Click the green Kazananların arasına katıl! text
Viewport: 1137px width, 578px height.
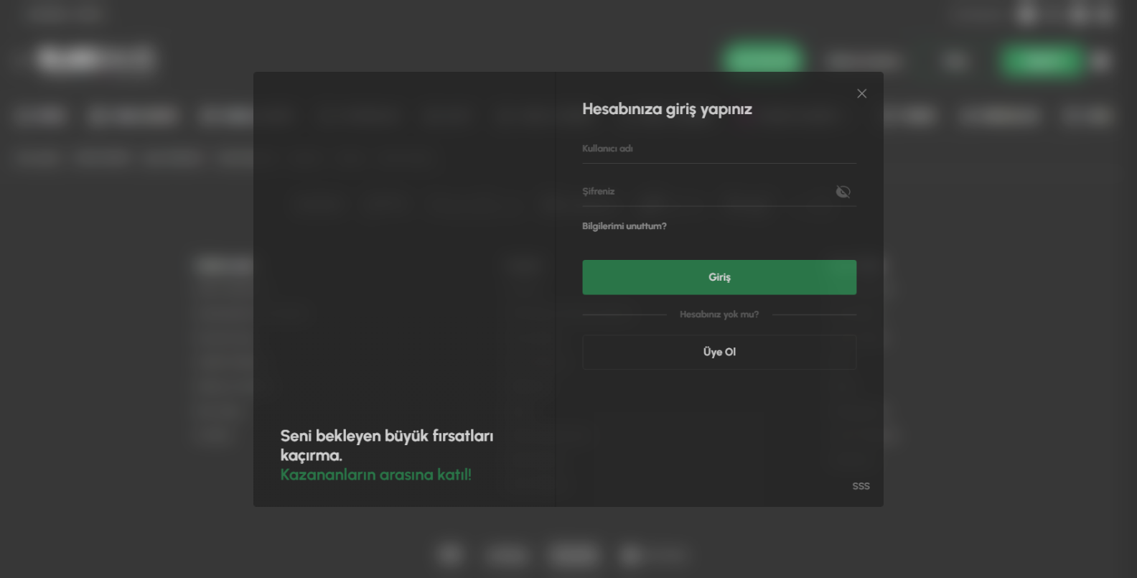tap(375, 475)
